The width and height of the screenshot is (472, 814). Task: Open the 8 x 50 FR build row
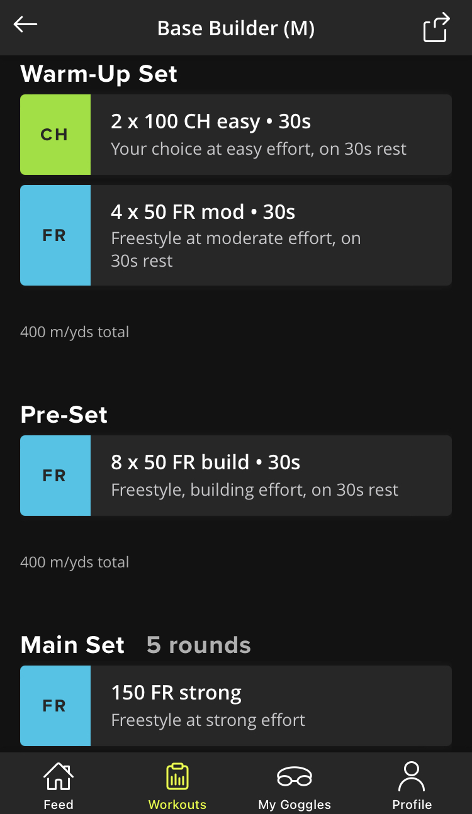[236, 476]
